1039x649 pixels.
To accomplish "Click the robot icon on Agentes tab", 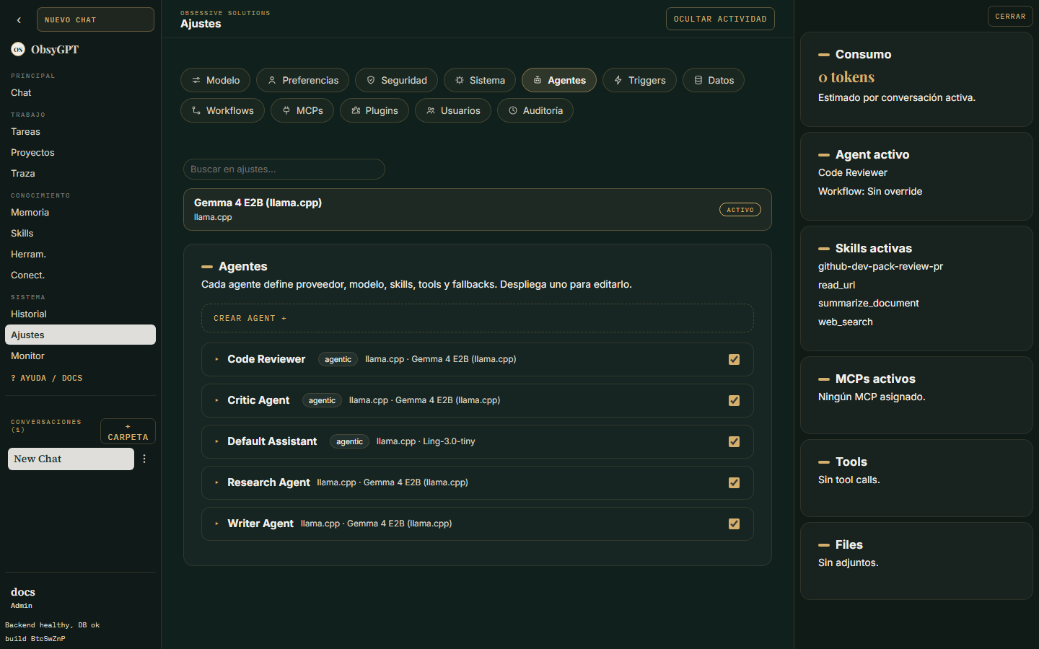I will click(x=538, y=80).
